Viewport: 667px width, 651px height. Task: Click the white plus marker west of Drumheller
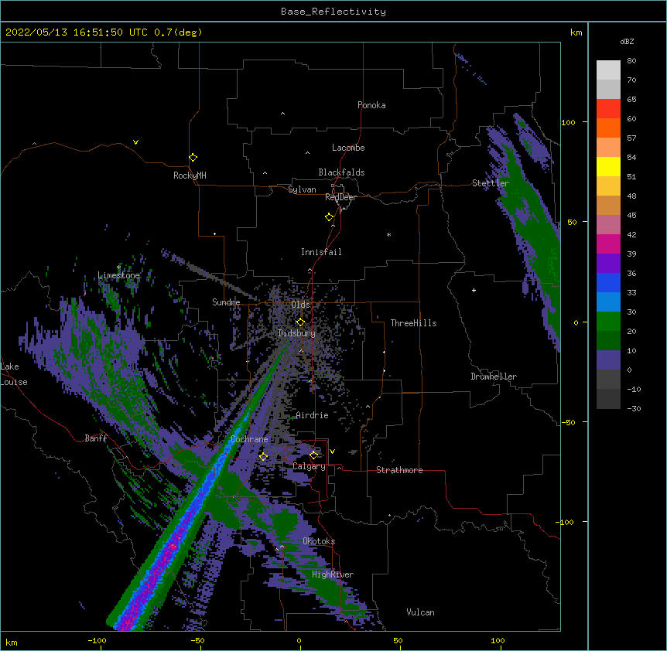(x=474, y=290)
